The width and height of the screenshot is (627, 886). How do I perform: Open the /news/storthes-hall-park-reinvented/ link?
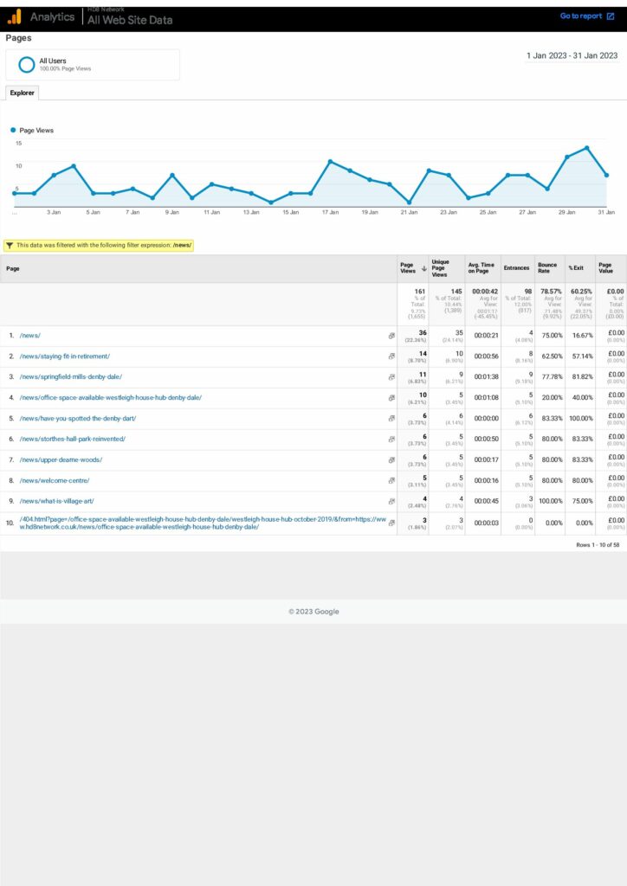tap(72, 440)
